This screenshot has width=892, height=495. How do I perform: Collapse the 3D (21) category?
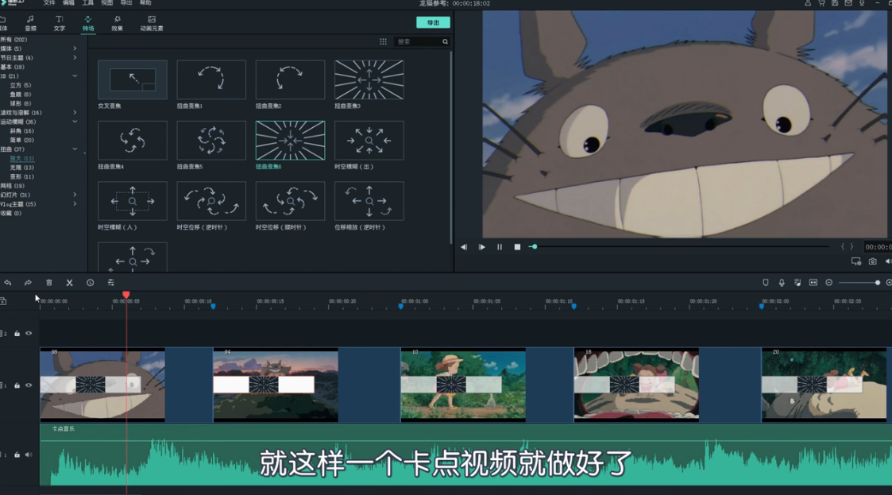click(x=75, y=75)
